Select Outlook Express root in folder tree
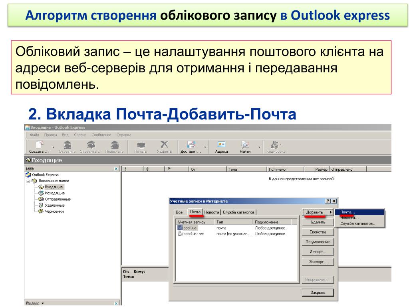Viewport: 409px width, 307px height. 45,175
